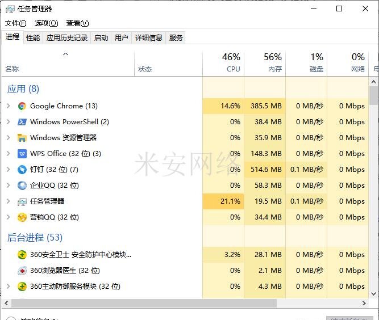379x320 pixels.
Task: Select the Google Chrome (13) row
Action: [185, 106]
